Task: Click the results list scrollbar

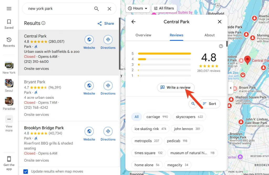Action: tap(120, 44)
